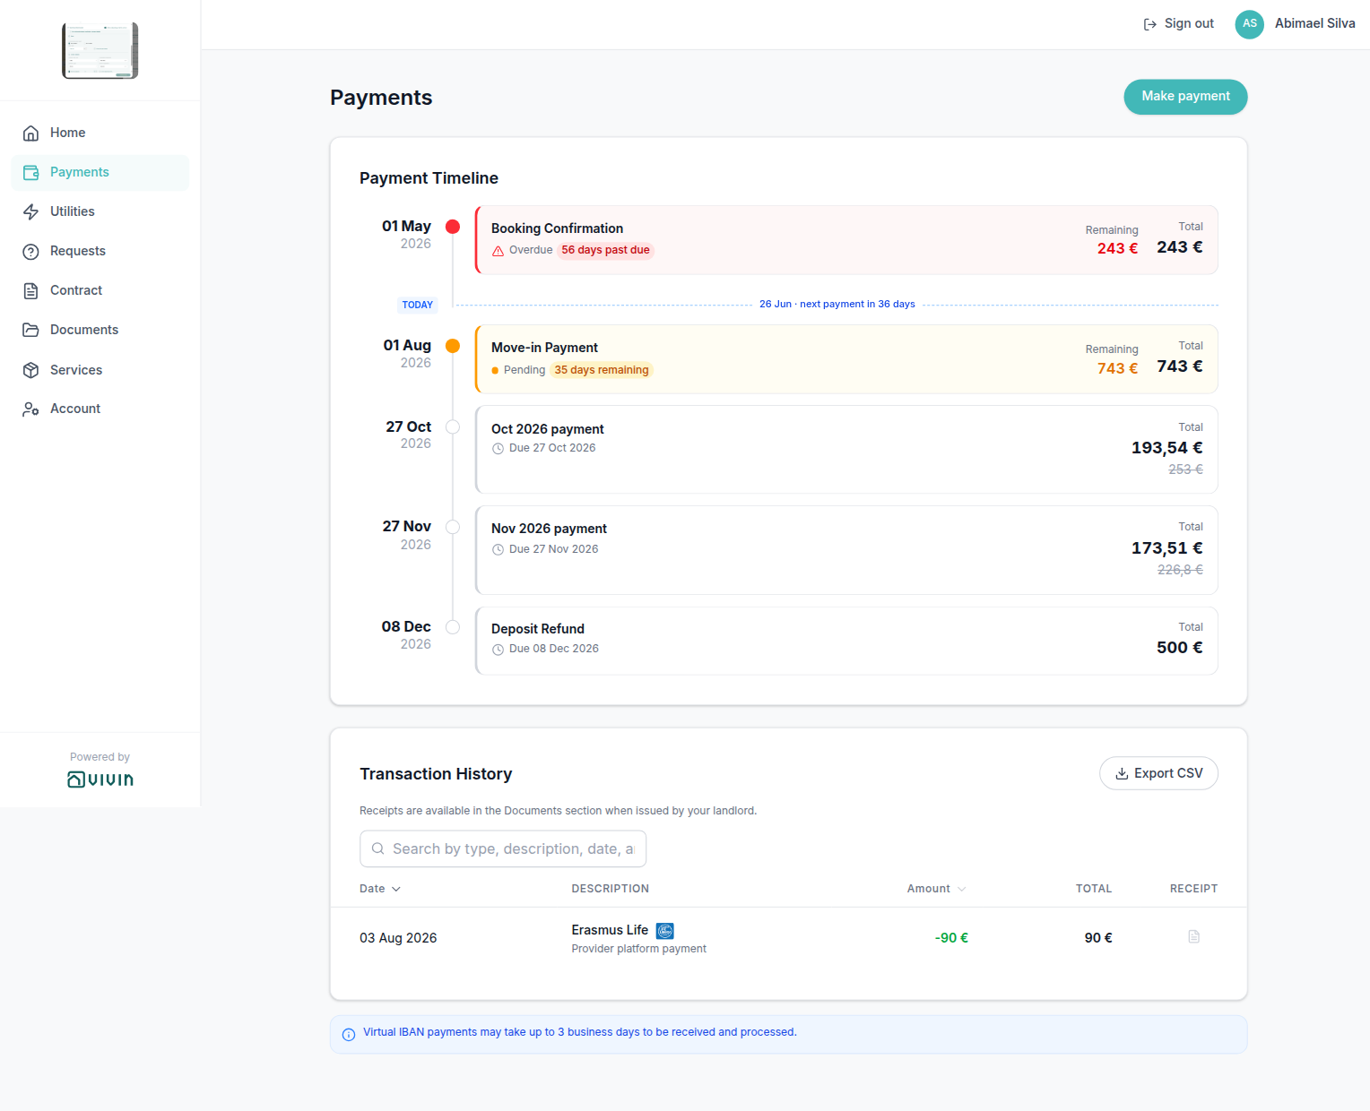Open the Booking Confirmation payment card
Viewport: 1370px width, 1111px height.
pos(846,240)
